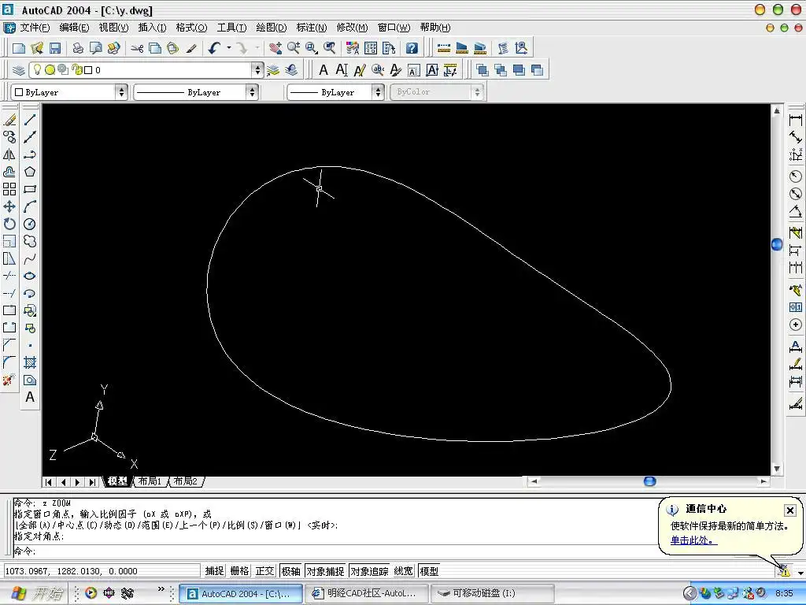
Task: Switch to the 布局2 layout tab
Action: 186,481
